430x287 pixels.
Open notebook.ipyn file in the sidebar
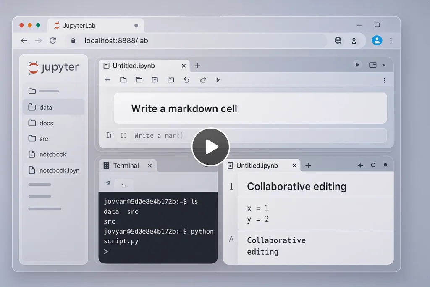[x=59, y=171]
